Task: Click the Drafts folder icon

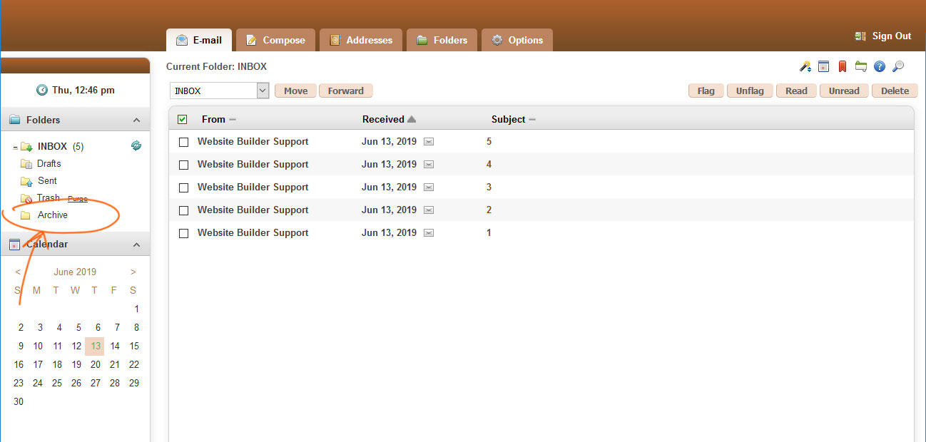Action: point(26,164)
